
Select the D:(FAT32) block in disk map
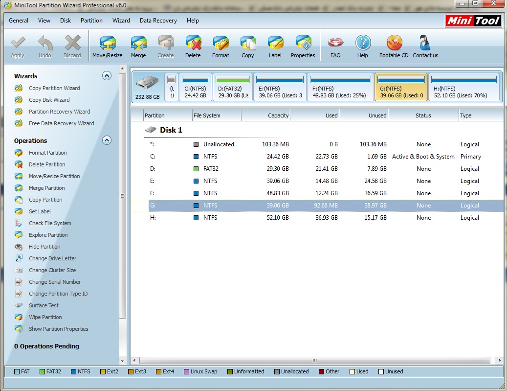click(x=233, y=88)
